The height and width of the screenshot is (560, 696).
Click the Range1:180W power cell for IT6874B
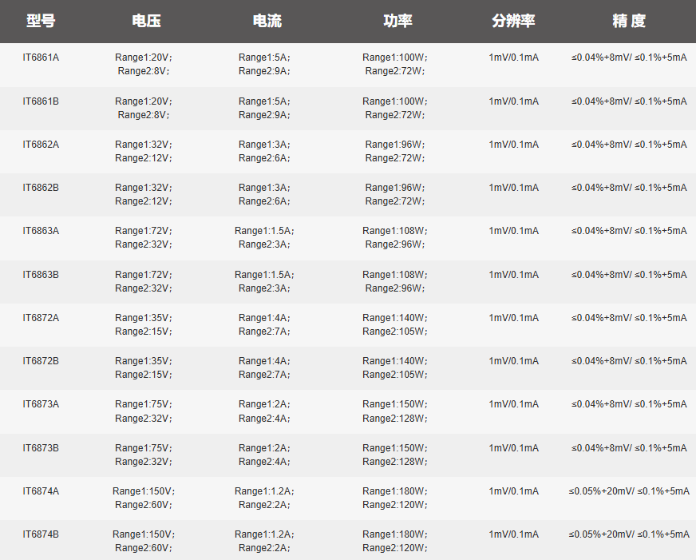pos(395,534)
